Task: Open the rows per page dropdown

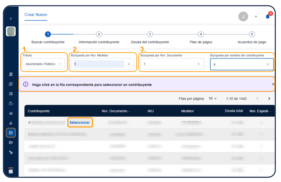Action: pyautogui.click(x=213, y=99)
